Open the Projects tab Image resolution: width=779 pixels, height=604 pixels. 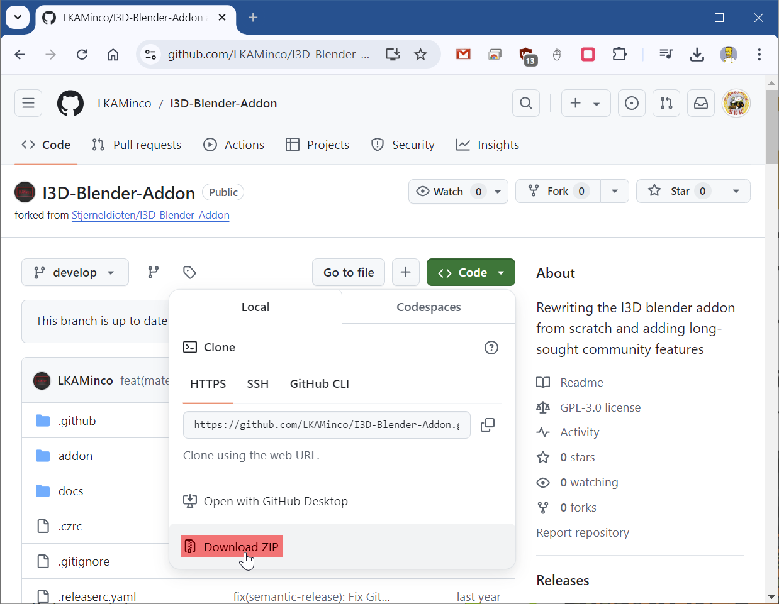[x=317, y=145]
